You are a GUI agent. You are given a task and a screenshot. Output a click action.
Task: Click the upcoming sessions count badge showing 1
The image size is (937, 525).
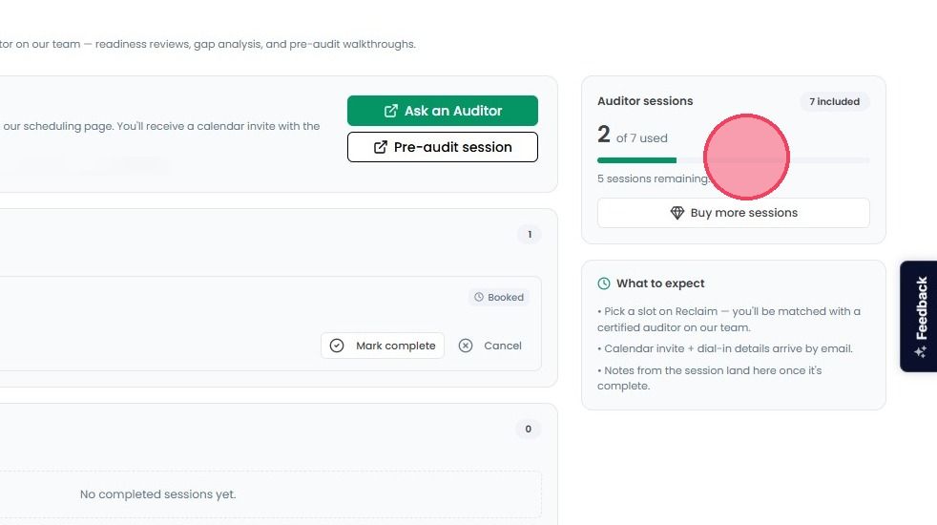[530, 235]
